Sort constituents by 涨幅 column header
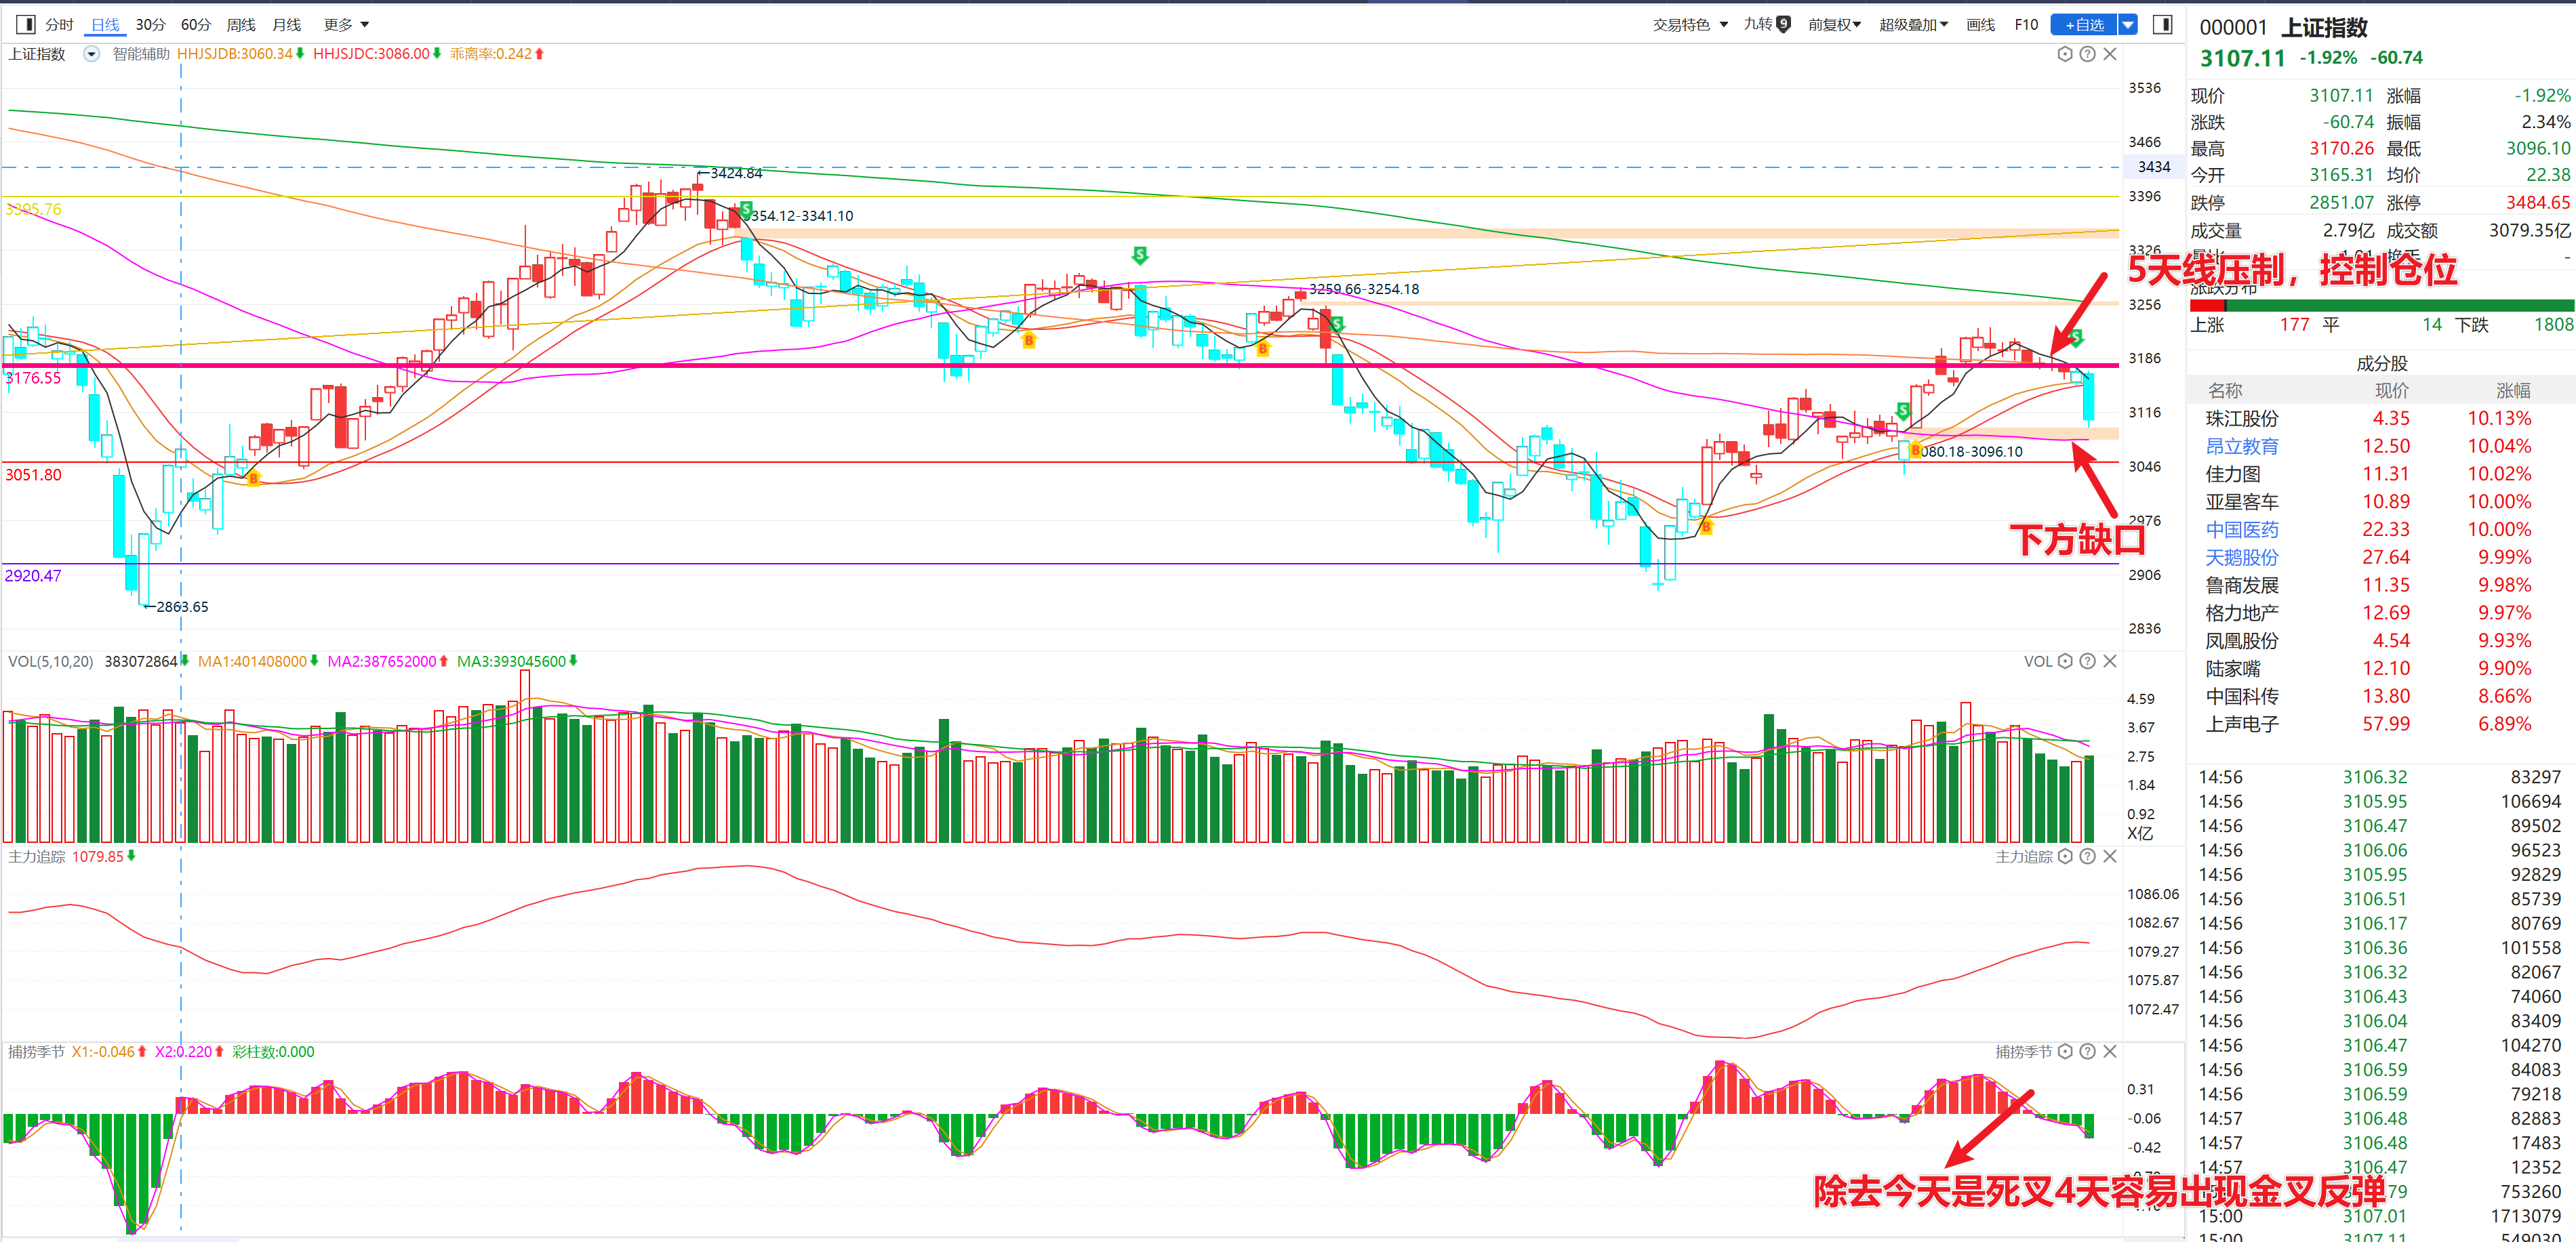The width and height of the screenshot is (2576, 1242). click(x=2512, y=391)
